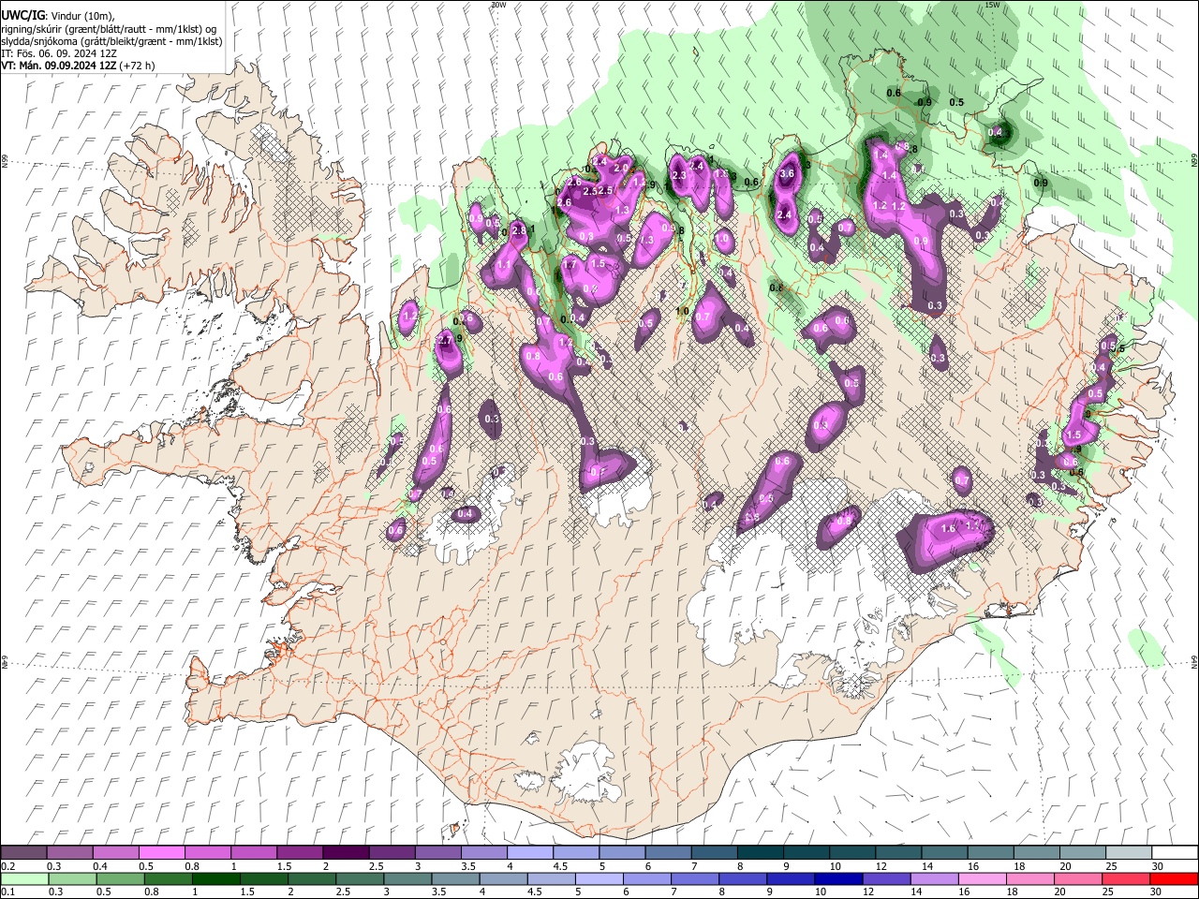Click the "IT: Fös. 06. 09. 2024 12Z" line

click(x=59, y=53)
